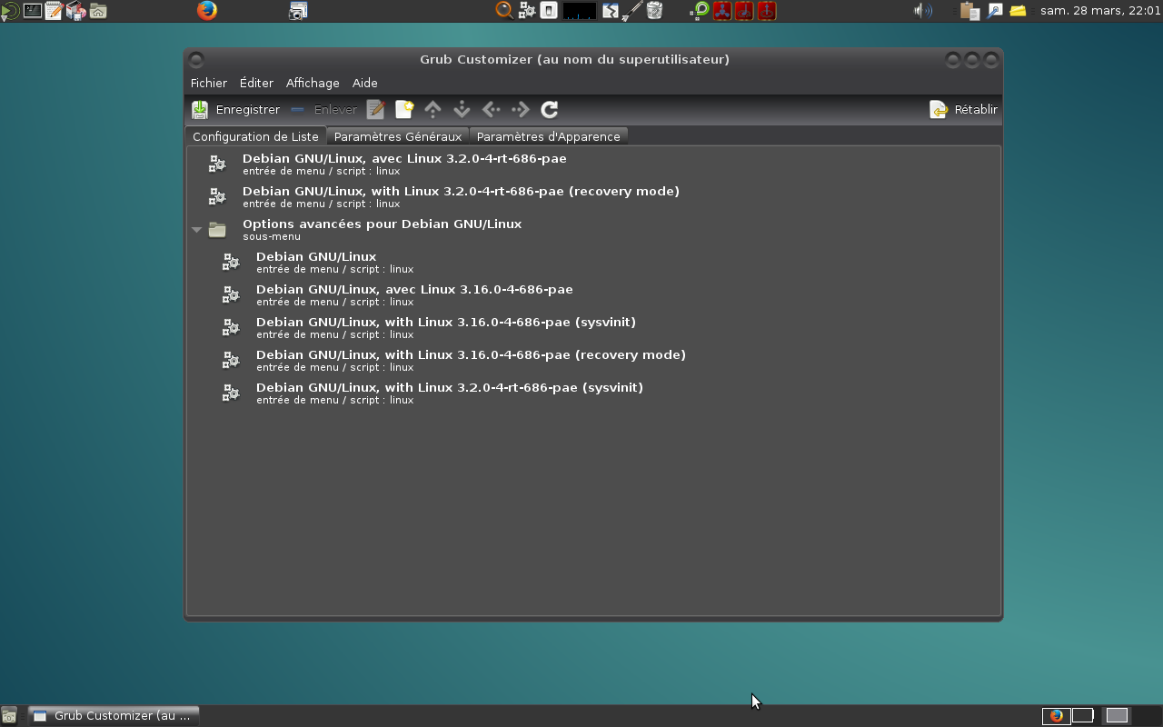The image size is (1163, 727).
Task: Click the left arrow to remove from submenu
Action: tap(492, 109)
